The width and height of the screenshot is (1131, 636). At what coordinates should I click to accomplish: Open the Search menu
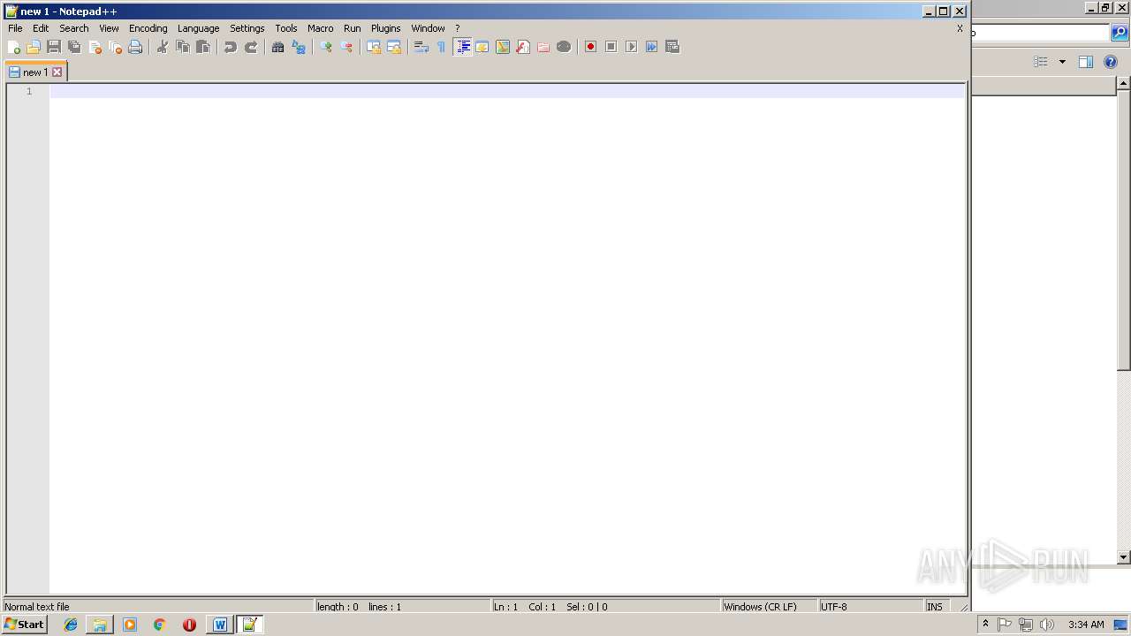click(x=74, y=28)
